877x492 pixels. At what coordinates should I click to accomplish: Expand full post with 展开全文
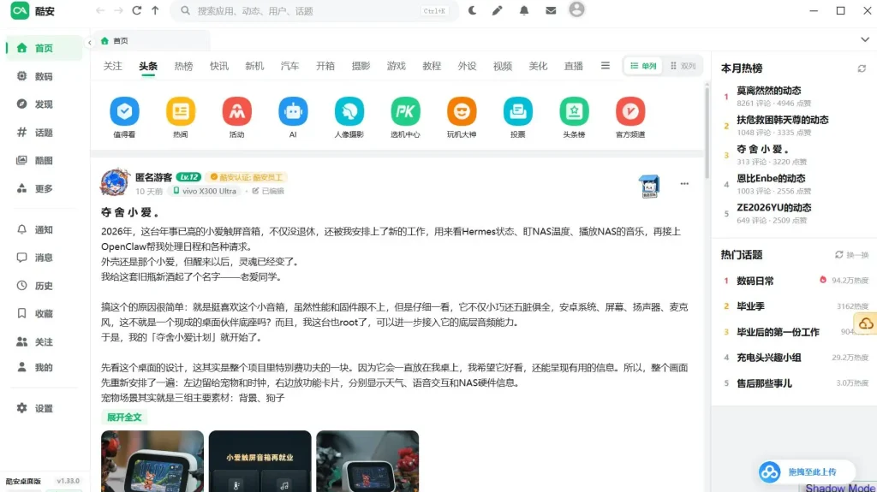tap(124, 417)
